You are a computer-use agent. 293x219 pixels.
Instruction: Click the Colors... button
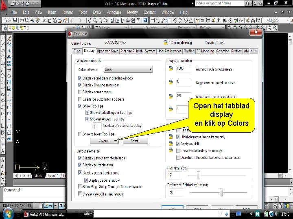tap(104, 141)
